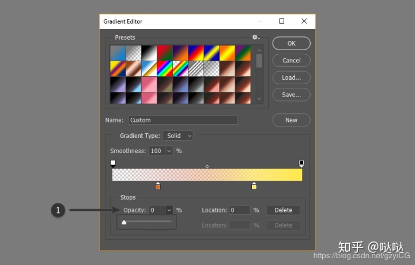Pick the violet-to-orange gradient preset

click(x=180, y=53)
